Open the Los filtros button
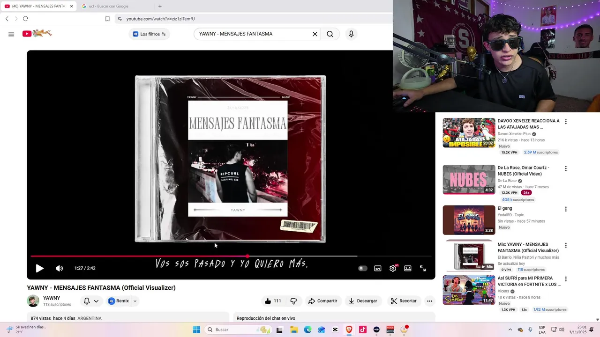The width and height of the screenshot is (600, 337). click(x=149, y=34)
